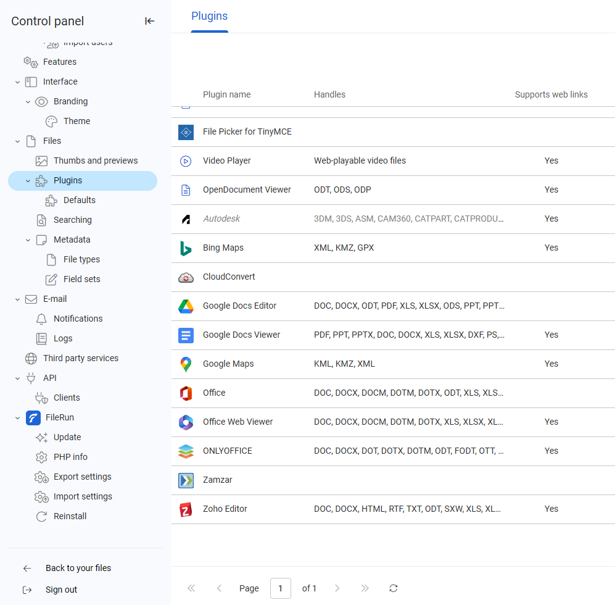Click the Zamzar plugin icon
Viewport: 615px width, 605px height.
point(186,480)
